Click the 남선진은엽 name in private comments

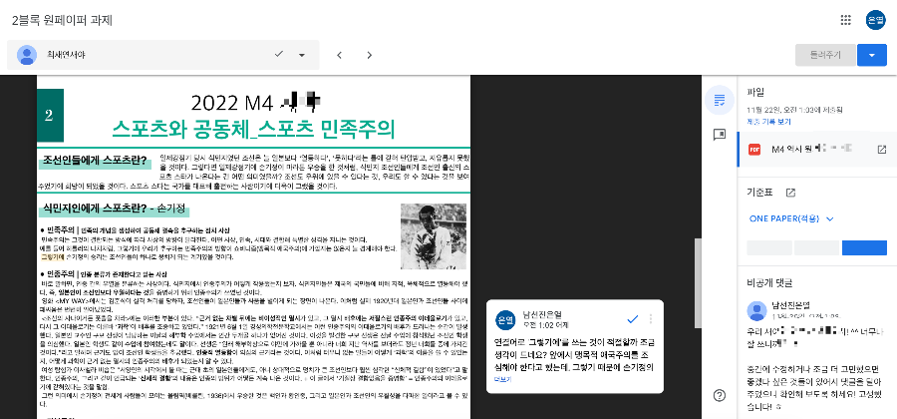coord(791,304)
